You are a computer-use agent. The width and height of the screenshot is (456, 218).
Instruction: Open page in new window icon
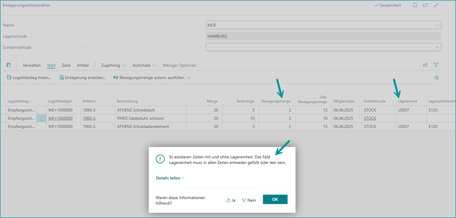pos(425,5)
